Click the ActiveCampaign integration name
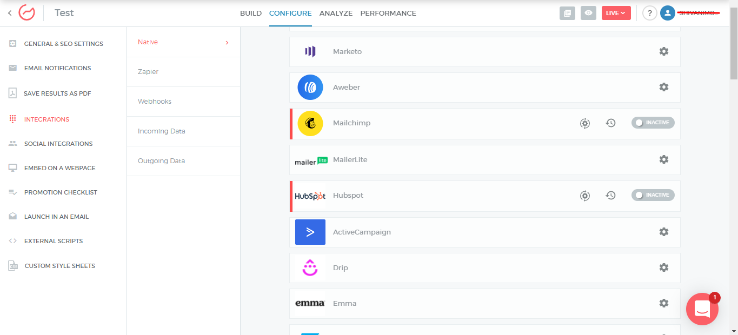738x335 pixels. (x=362, y=232)
